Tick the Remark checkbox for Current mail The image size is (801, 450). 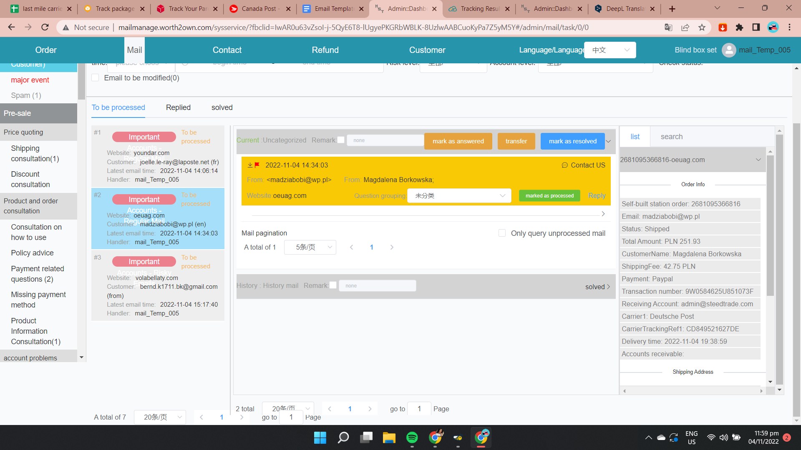341,140
